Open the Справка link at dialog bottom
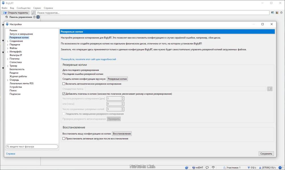Image resolution: width=285 pixels, height=170 pixels. click(11, 154)
